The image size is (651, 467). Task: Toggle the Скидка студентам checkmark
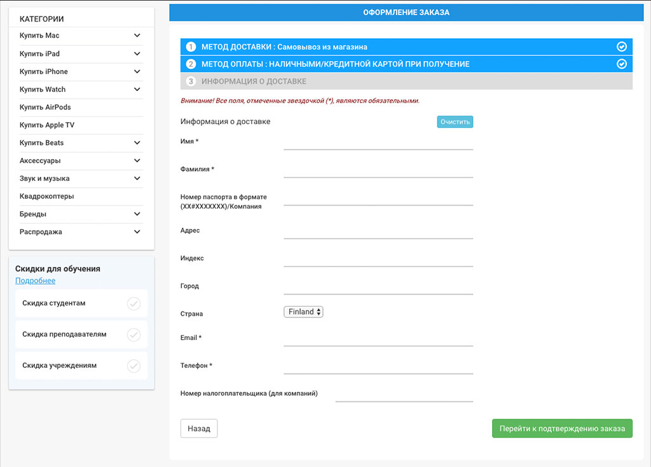pyautogui.click(x=134, y=303)
